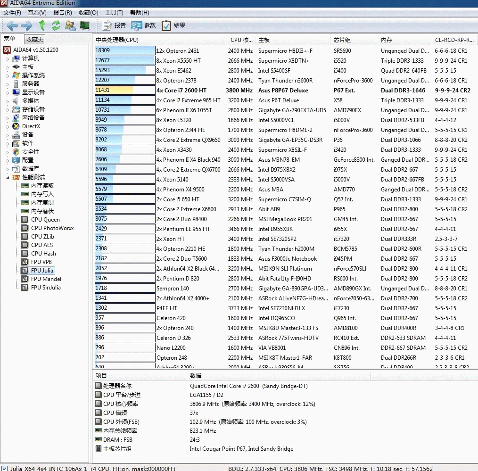The width and height of the screenshot is (478, 471).
Task: Collapse the 性能测试 tree node
Action: pos(8,178)
